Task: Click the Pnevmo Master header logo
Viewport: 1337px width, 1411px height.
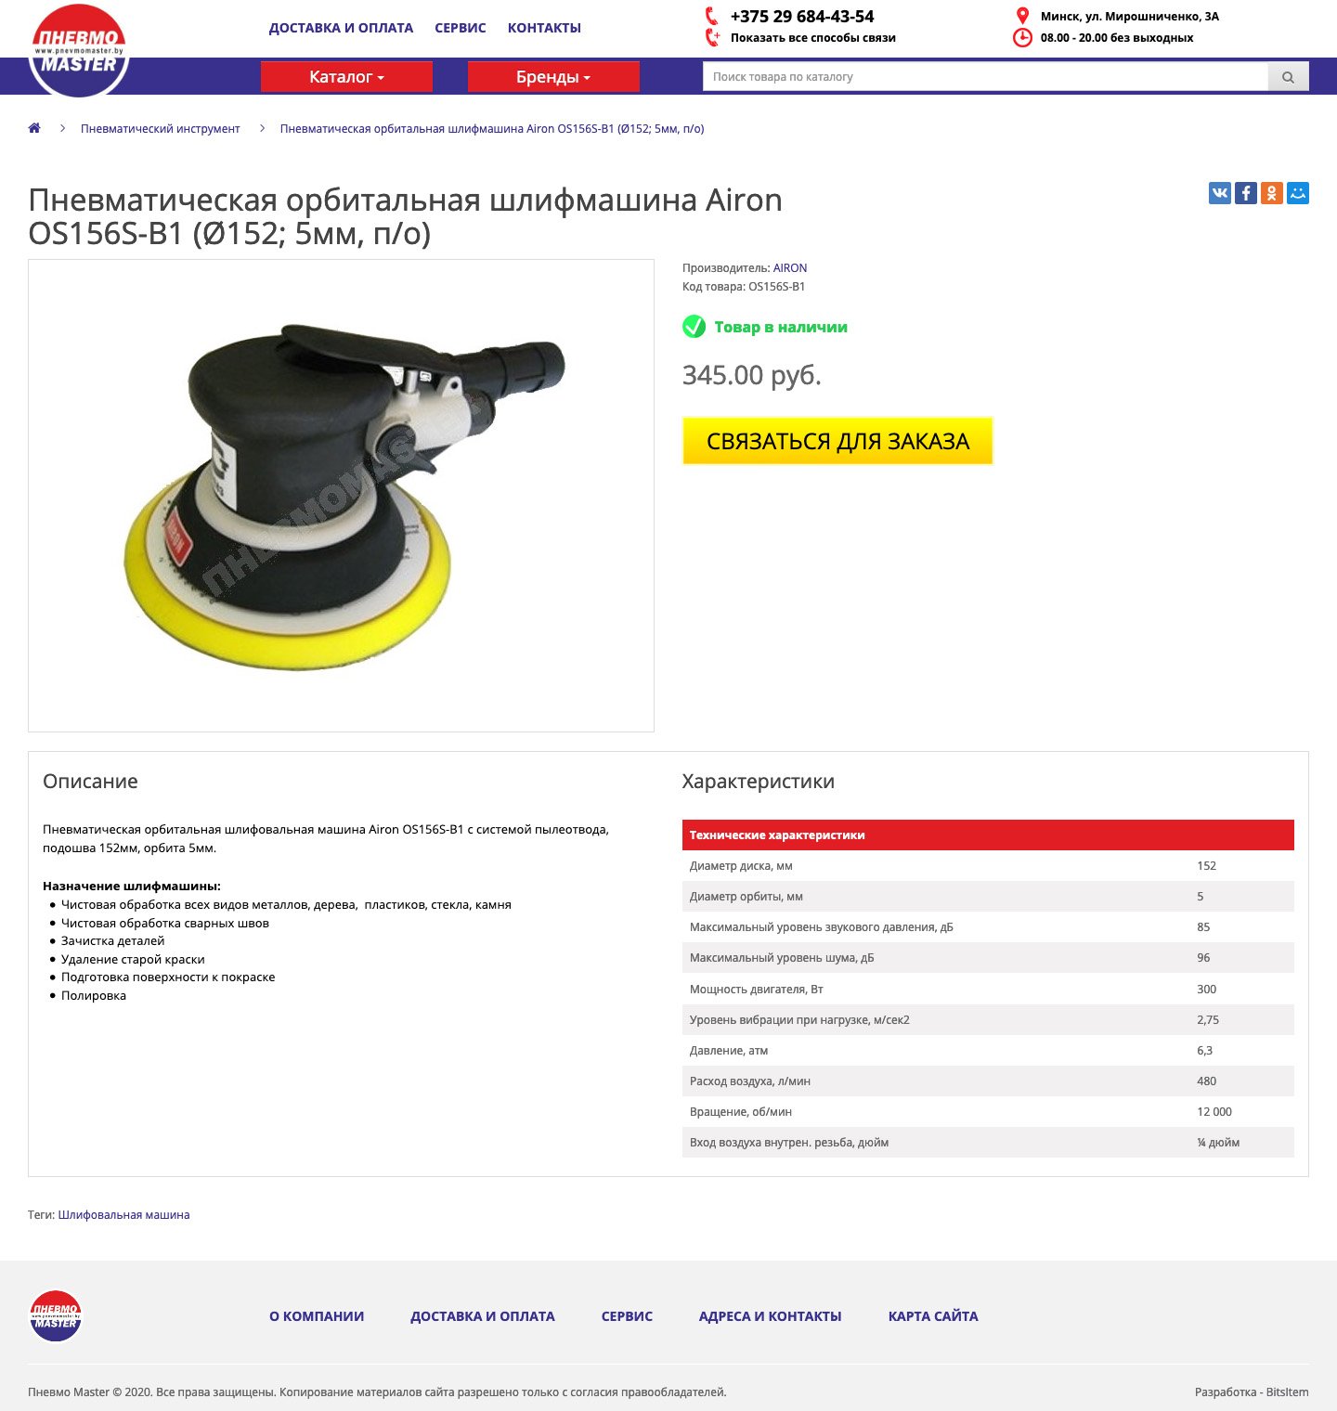Action: click(79, 49)
